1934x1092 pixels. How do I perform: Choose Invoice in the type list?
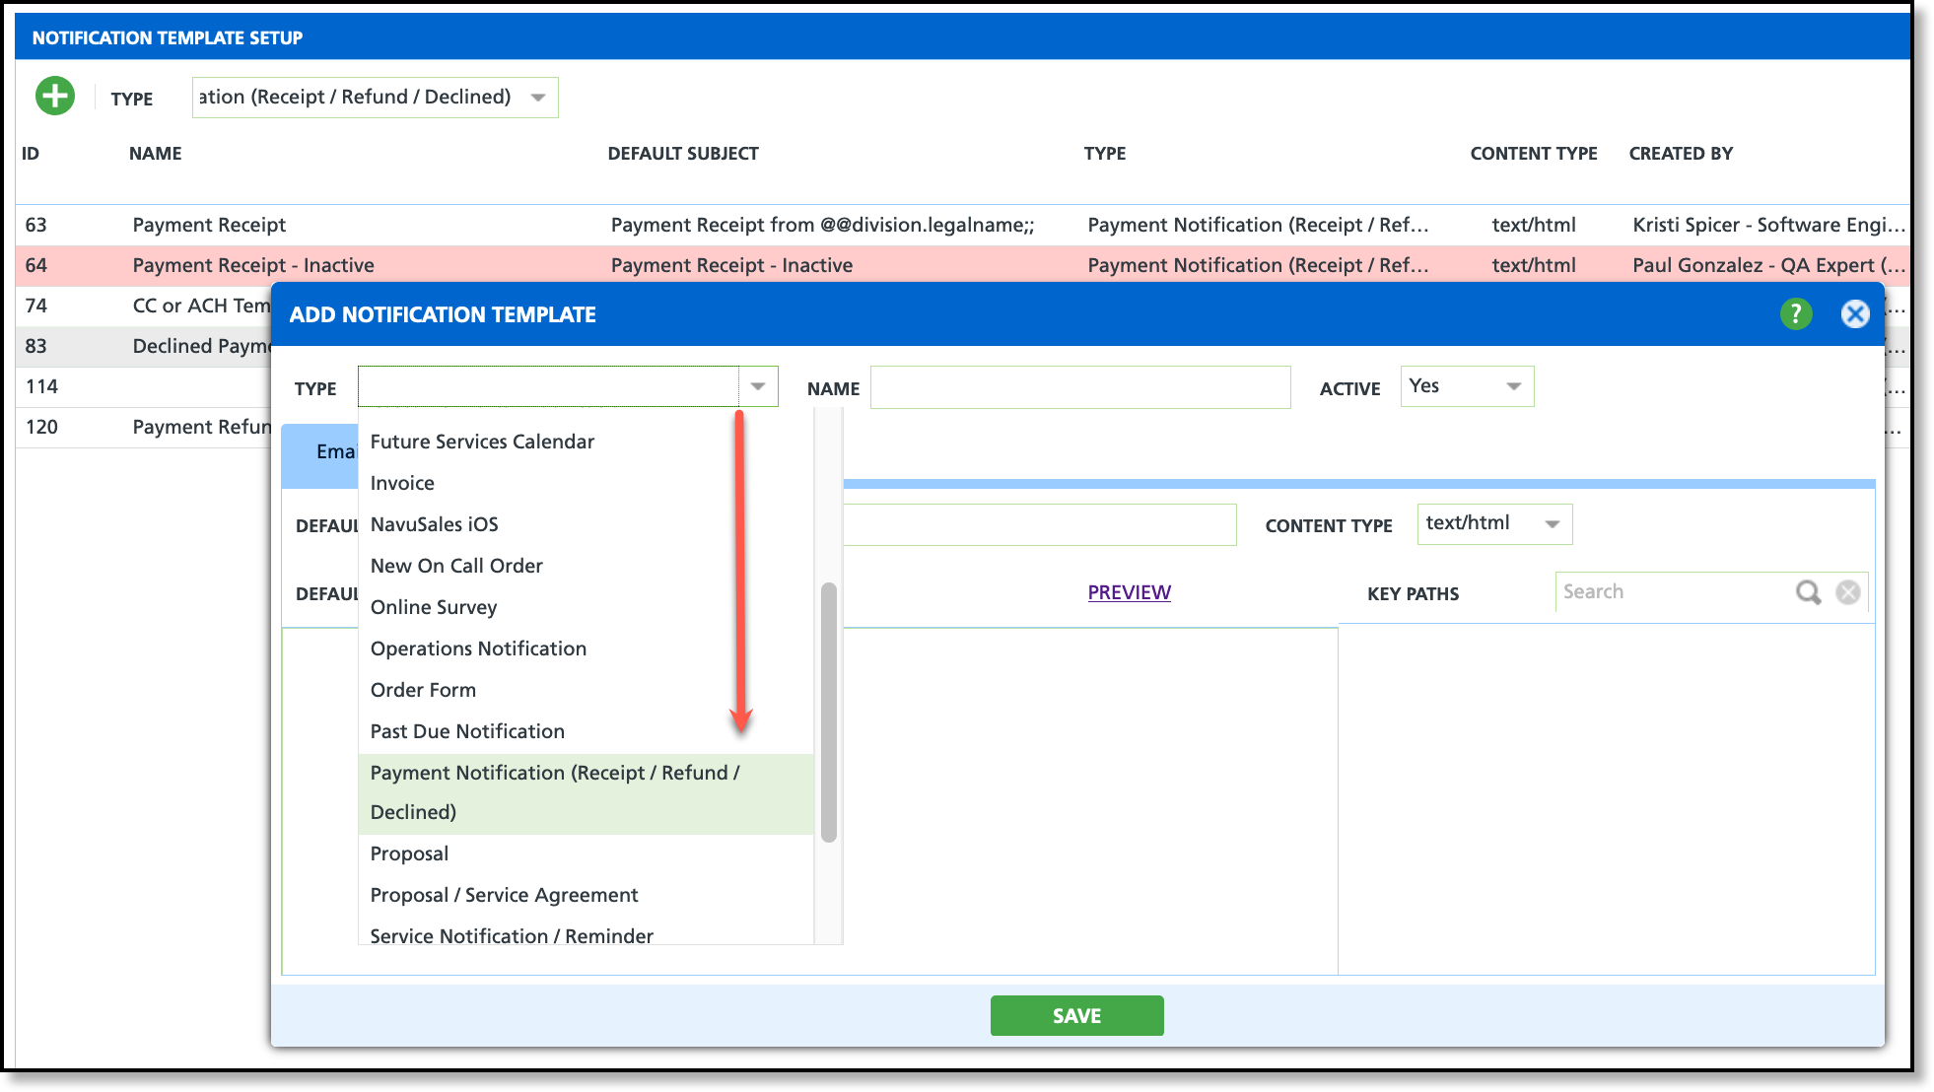tap(402, 483)
